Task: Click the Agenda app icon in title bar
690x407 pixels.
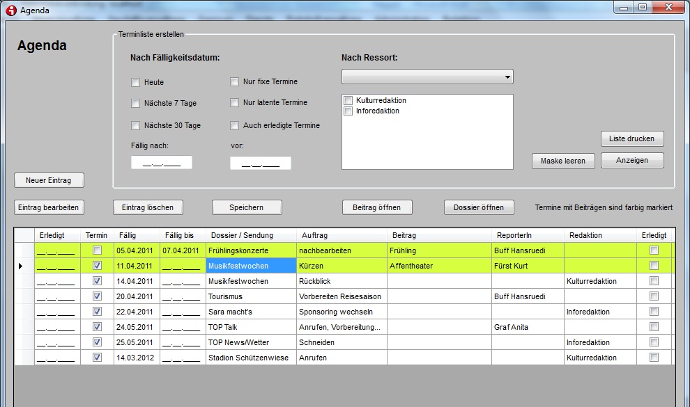Action: click(10, 10)
